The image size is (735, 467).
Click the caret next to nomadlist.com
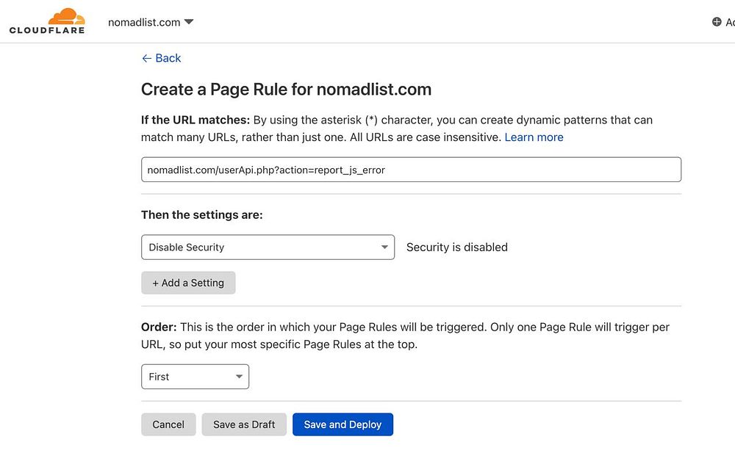[x=189, y=22]
